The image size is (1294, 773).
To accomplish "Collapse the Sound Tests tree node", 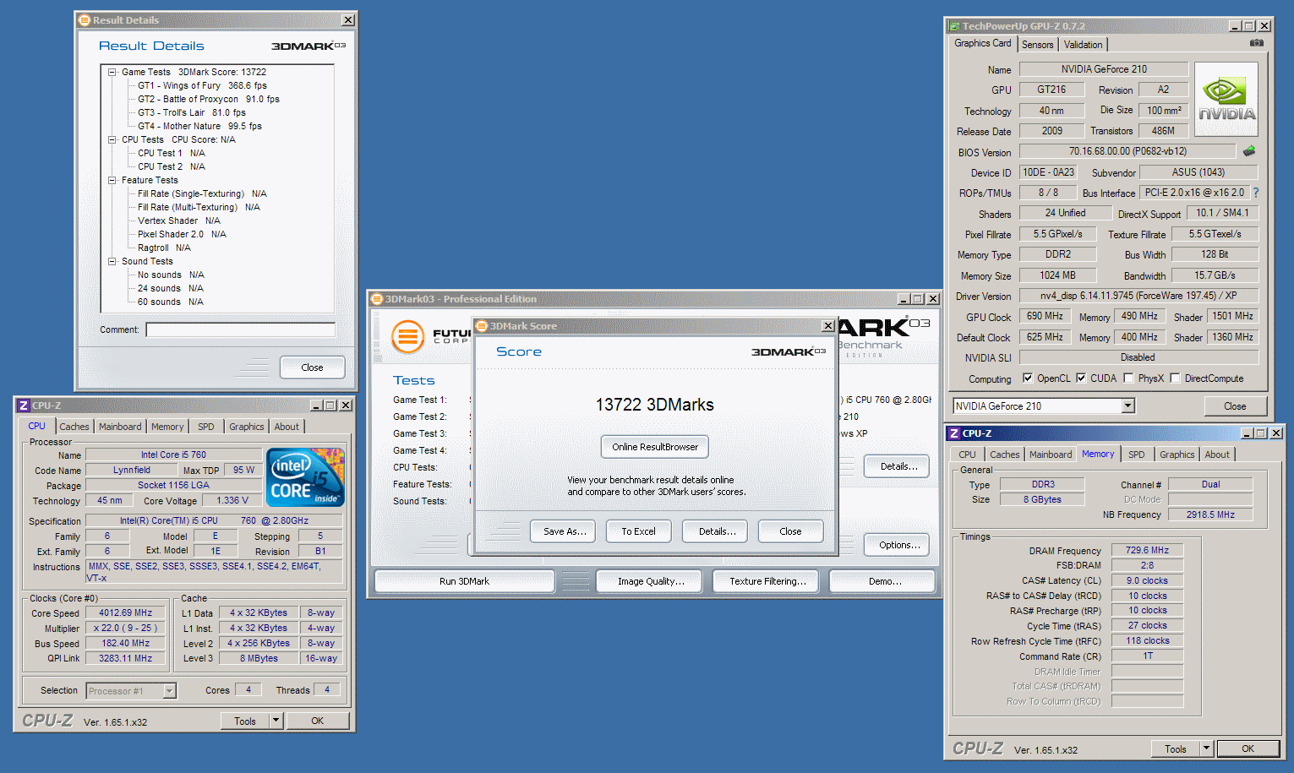I will tap(112, 261).
